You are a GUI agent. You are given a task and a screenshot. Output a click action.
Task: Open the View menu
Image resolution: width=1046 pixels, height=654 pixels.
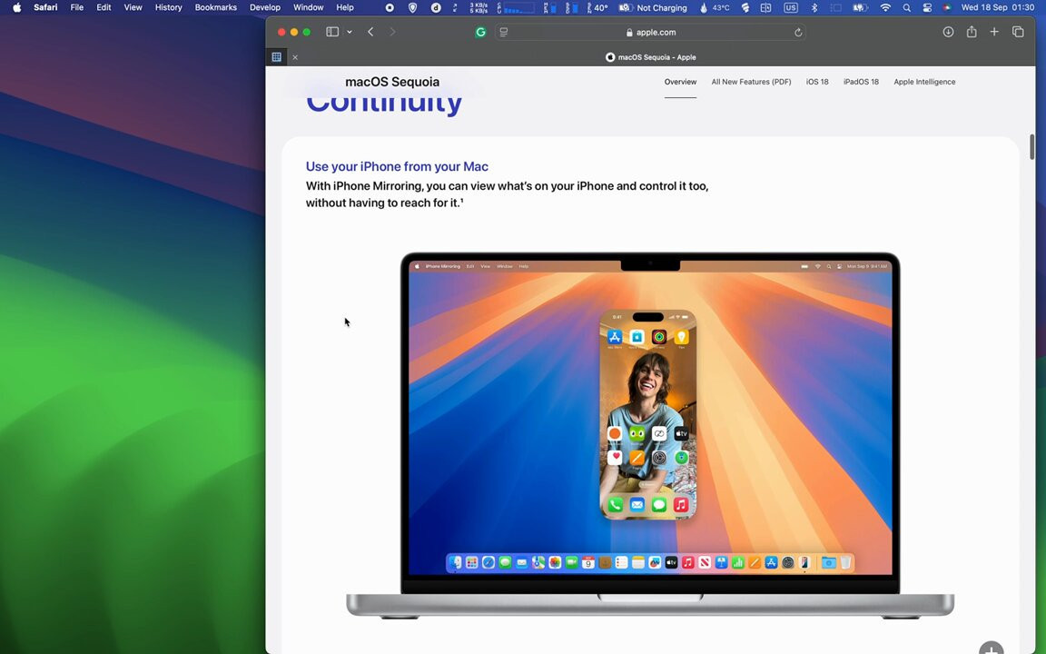point(133,8)
